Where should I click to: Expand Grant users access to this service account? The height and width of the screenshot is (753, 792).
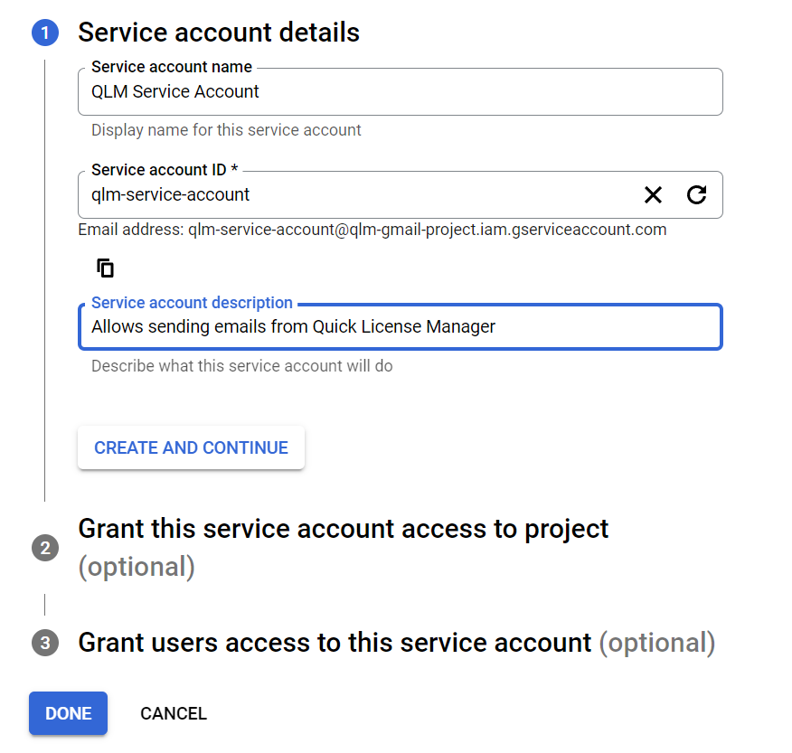click(397, 643)
